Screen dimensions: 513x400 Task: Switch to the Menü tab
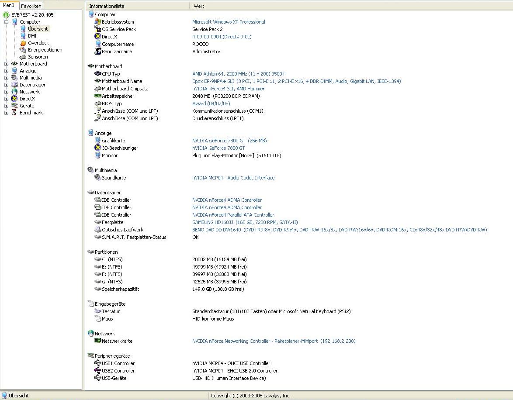coord(9,6)
